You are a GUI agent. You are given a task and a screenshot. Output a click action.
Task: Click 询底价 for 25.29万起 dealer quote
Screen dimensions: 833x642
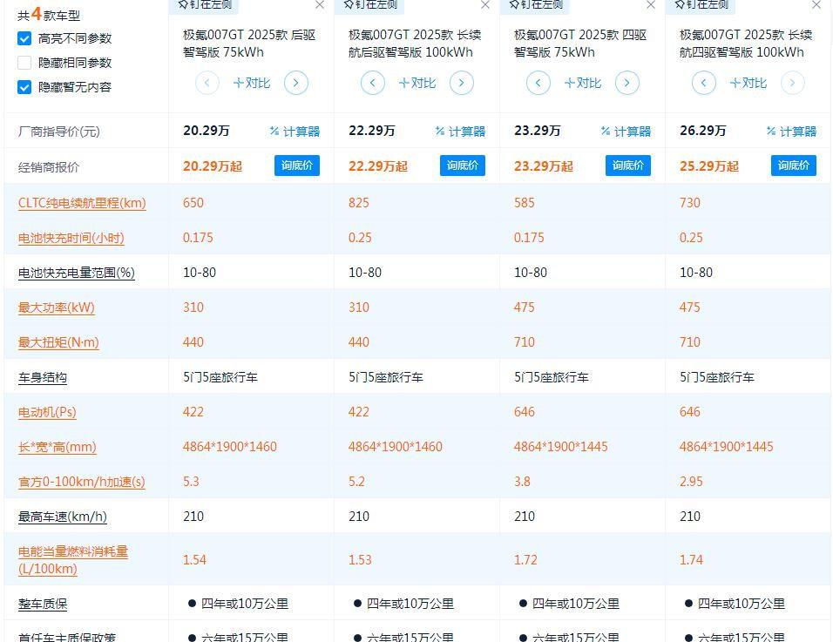click(794, 166)
